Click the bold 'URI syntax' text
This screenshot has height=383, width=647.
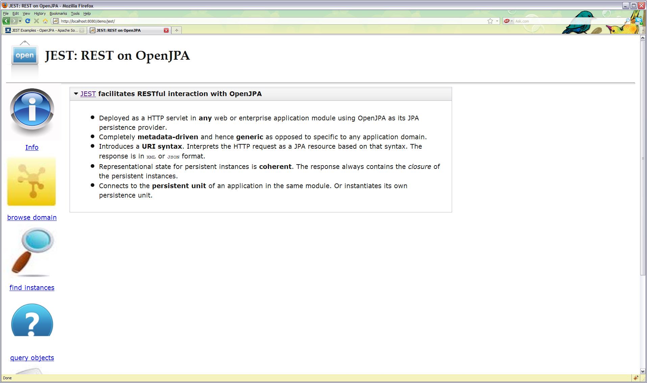tap(162, 146)
